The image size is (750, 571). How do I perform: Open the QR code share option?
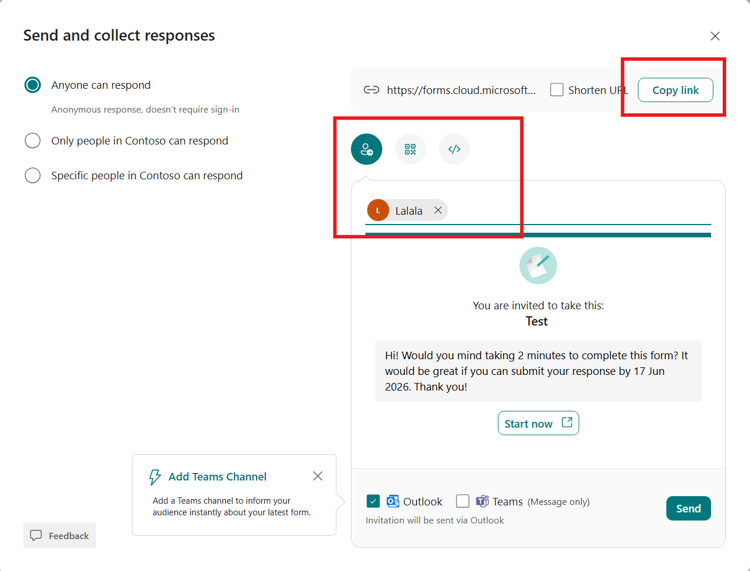(411, 149)
